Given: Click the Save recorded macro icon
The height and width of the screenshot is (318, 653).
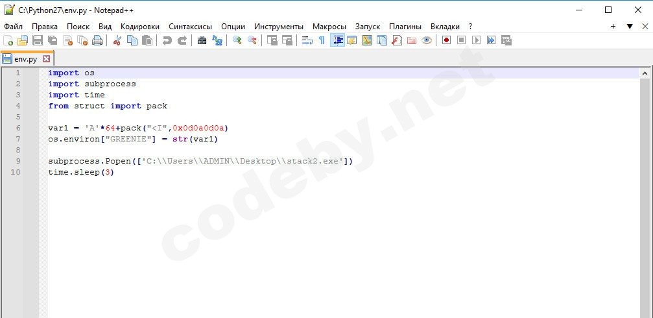Looking at the screenshot, I should (x=506, y=40).
